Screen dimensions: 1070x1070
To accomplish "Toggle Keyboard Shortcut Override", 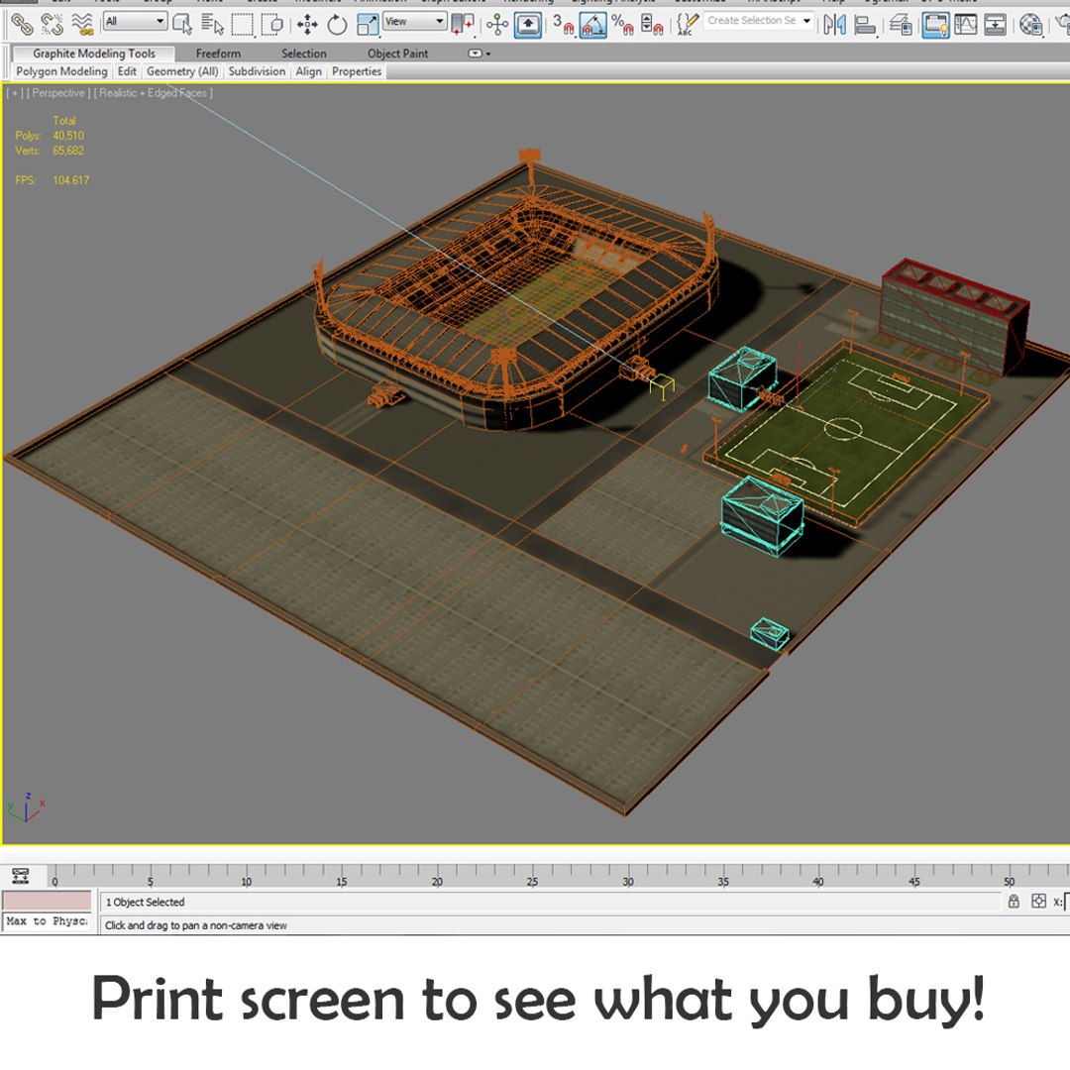I will click(527, 25).
